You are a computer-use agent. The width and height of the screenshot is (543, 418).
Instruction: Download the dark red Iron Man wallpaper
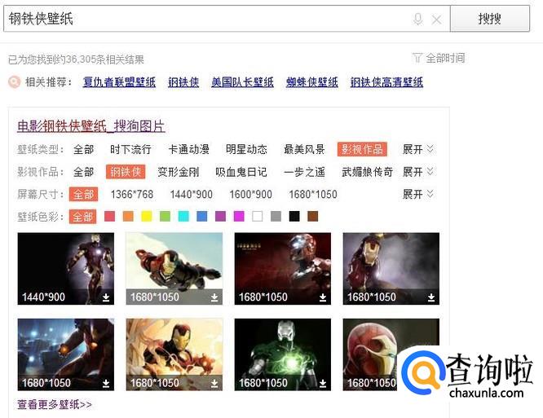323,297
